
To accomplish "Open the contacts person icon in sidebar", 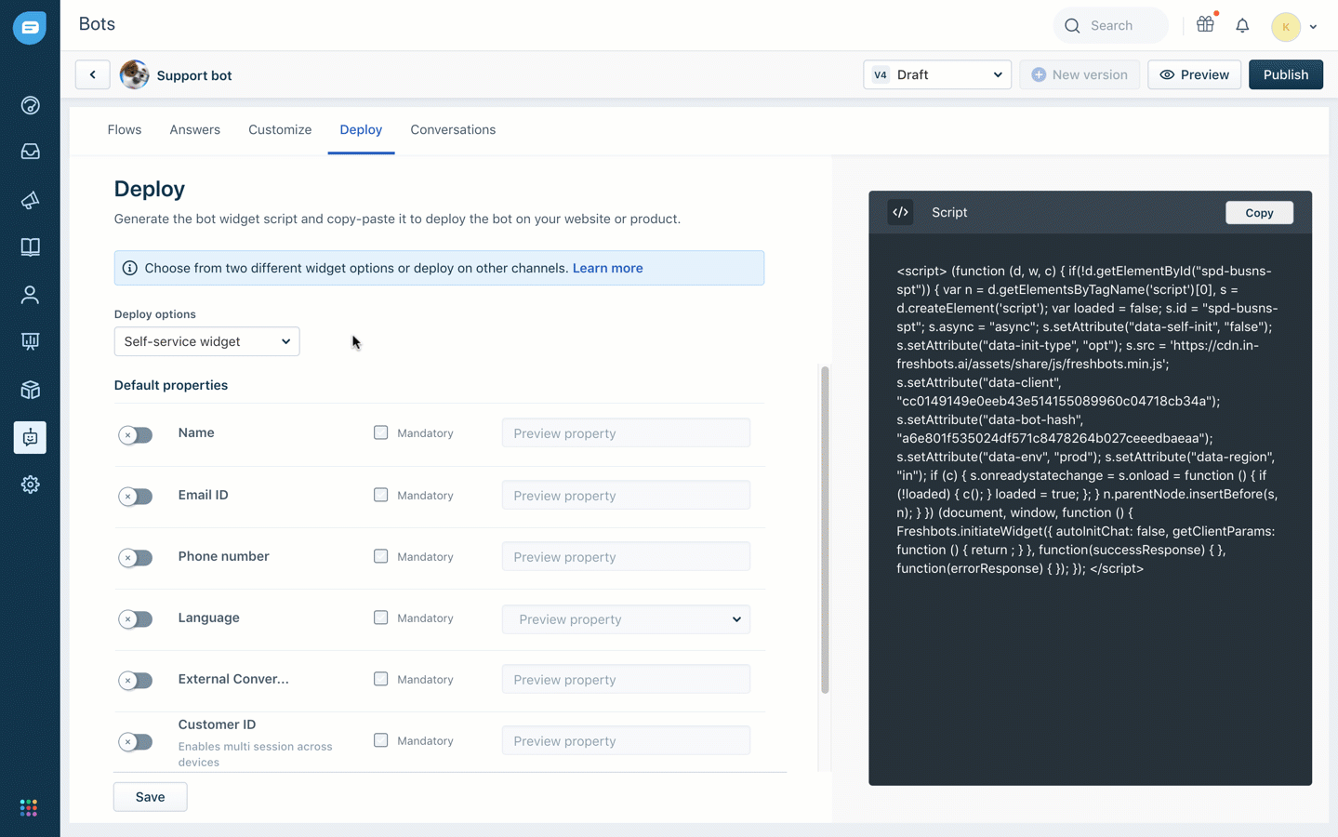I will pos(30,295).
